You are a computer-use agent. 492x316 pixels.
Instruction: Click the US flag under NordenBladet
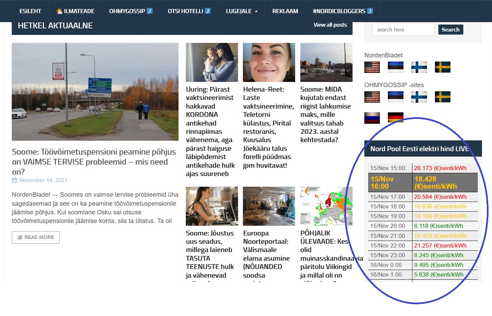372,67
